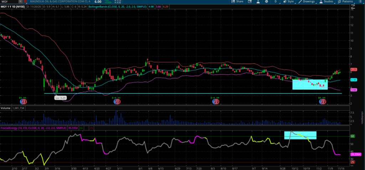Click the red linking icon next to symbol
The width and height of the screenshot is (365, 170).
pos(25,1)
